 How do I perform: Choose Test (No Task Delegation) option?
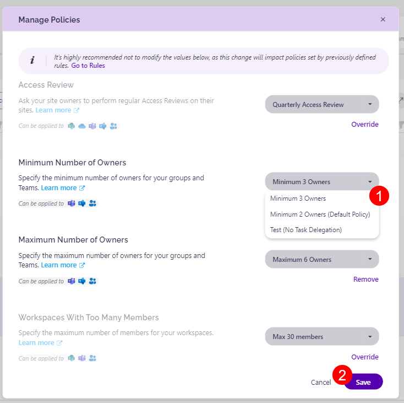point(306,230)
